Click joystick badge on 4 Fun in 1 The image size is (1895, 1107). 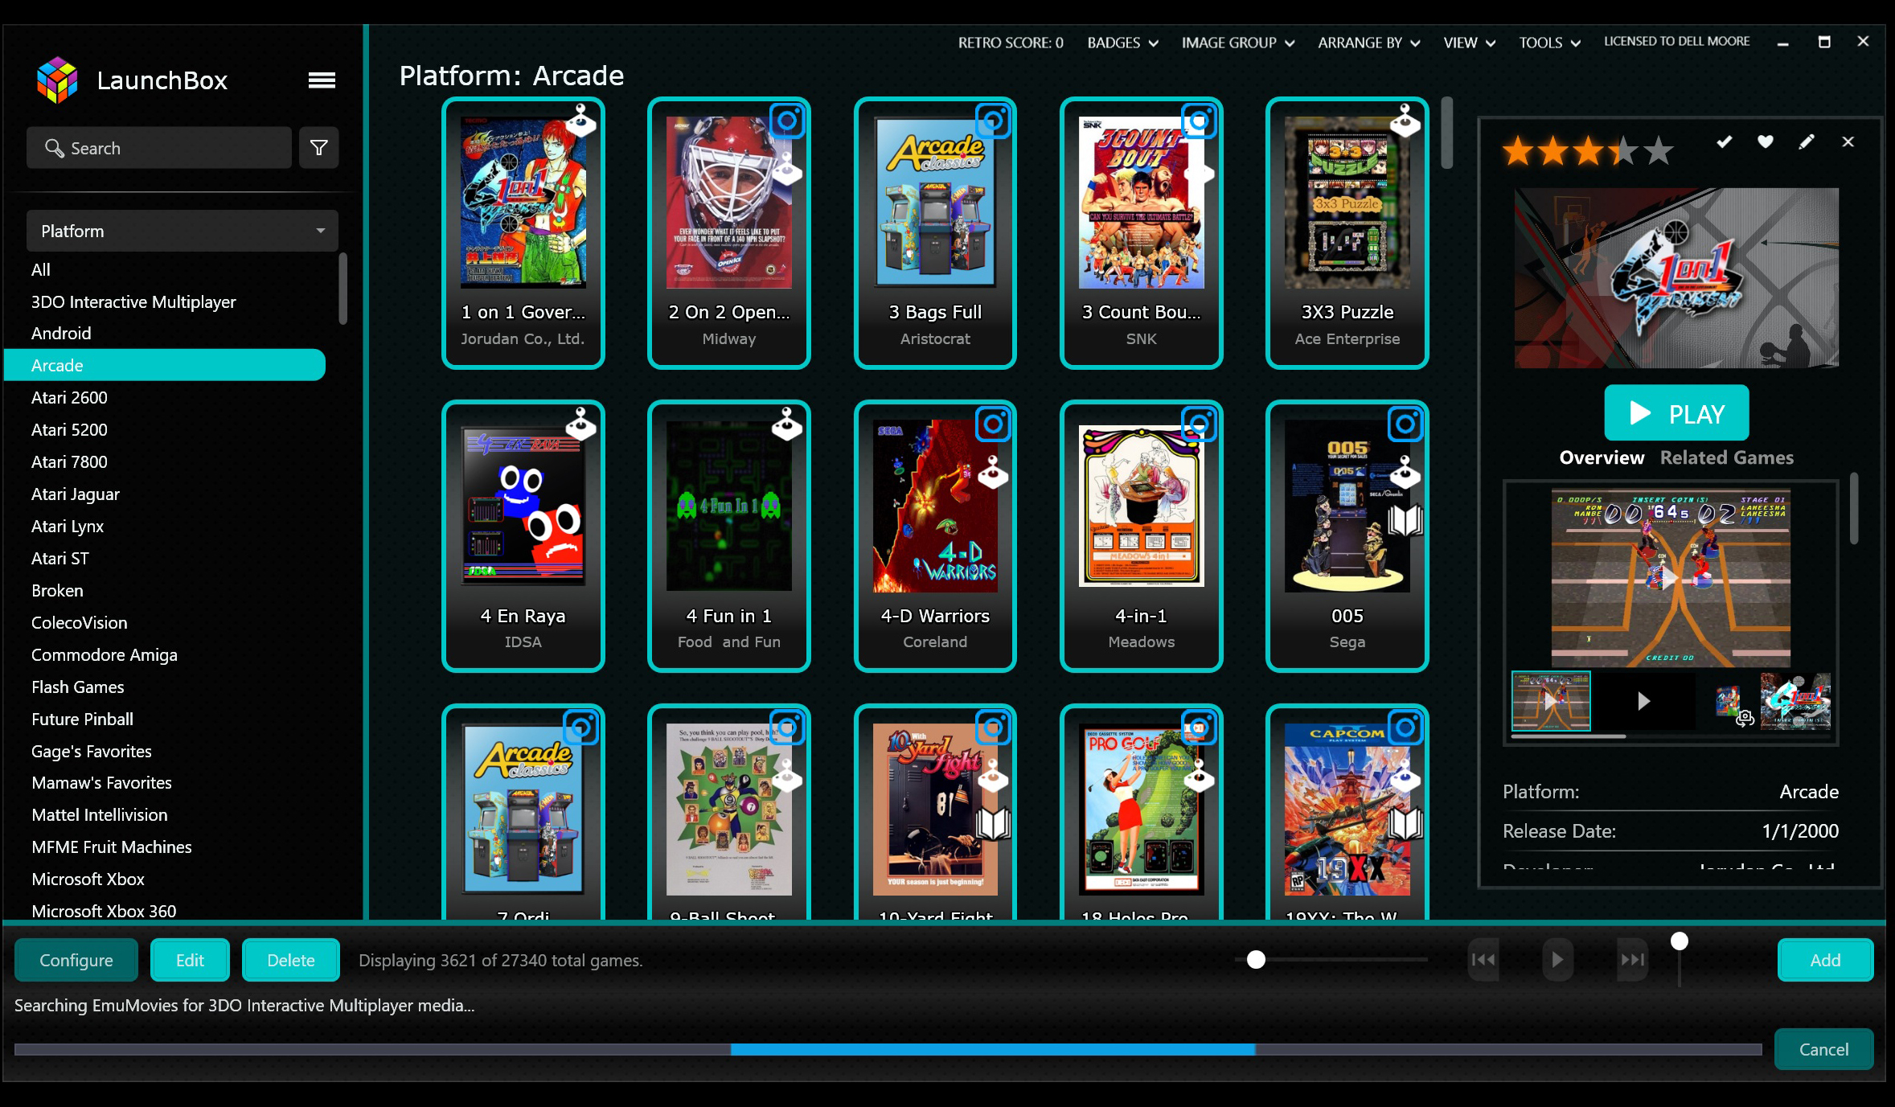point(786,423)
